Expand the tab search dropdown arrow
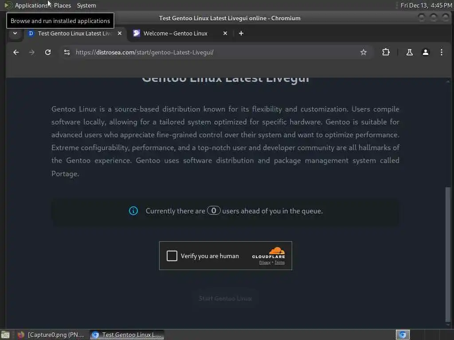The image size is (454, 340). tap(15, 33)
